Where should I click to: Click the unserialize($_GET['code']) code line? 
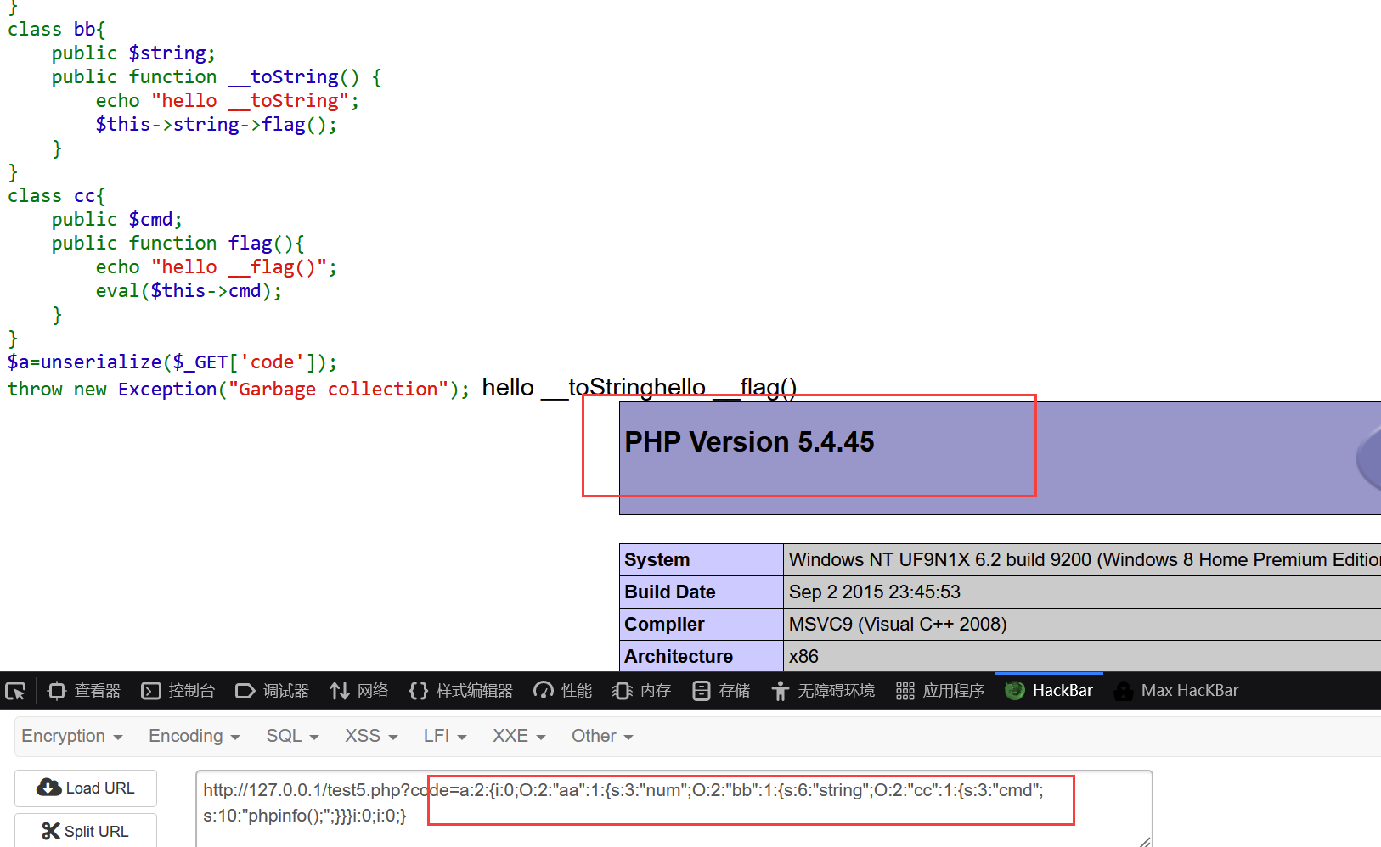(x=172, y=362)
